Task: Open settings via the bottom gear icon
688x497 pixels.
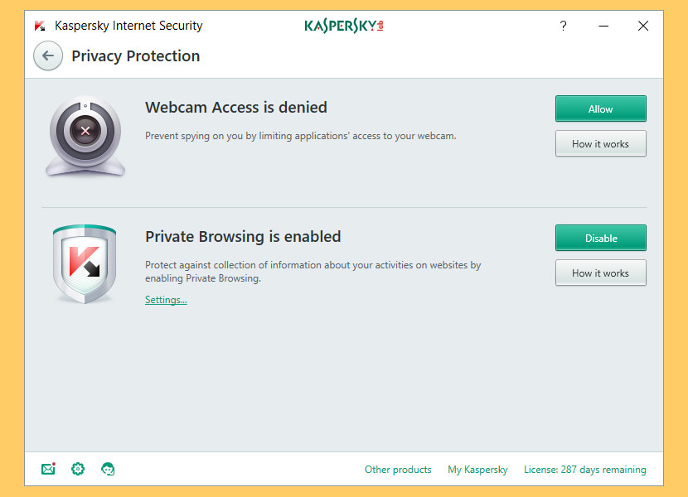Action: click(78, 469)
